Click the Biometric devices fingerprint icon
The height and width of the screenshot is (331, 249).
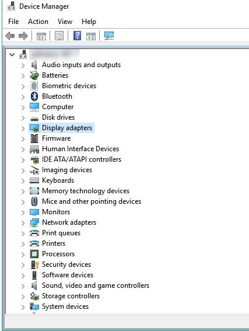point(34,86)
